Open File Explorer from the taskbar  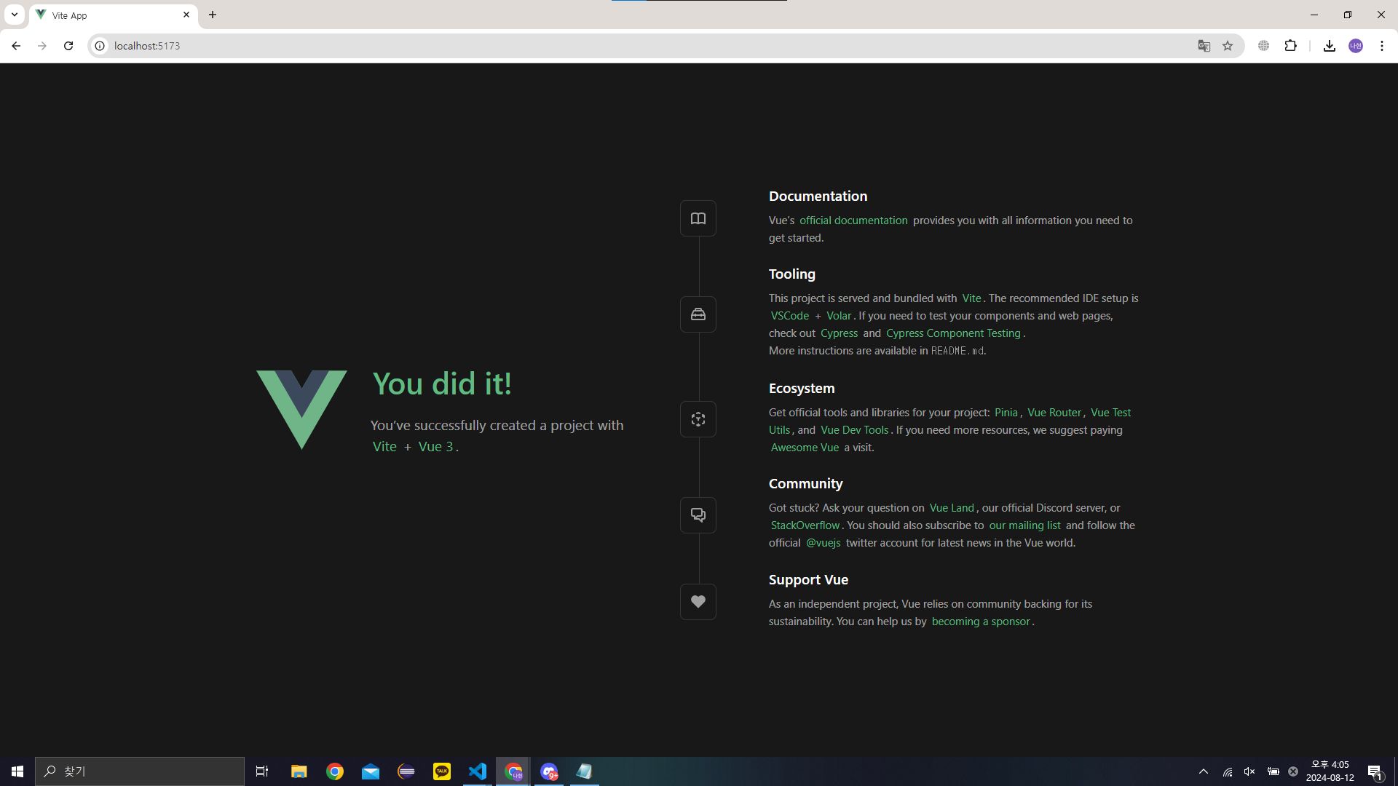pyautogui.click(x=299, y=771)
